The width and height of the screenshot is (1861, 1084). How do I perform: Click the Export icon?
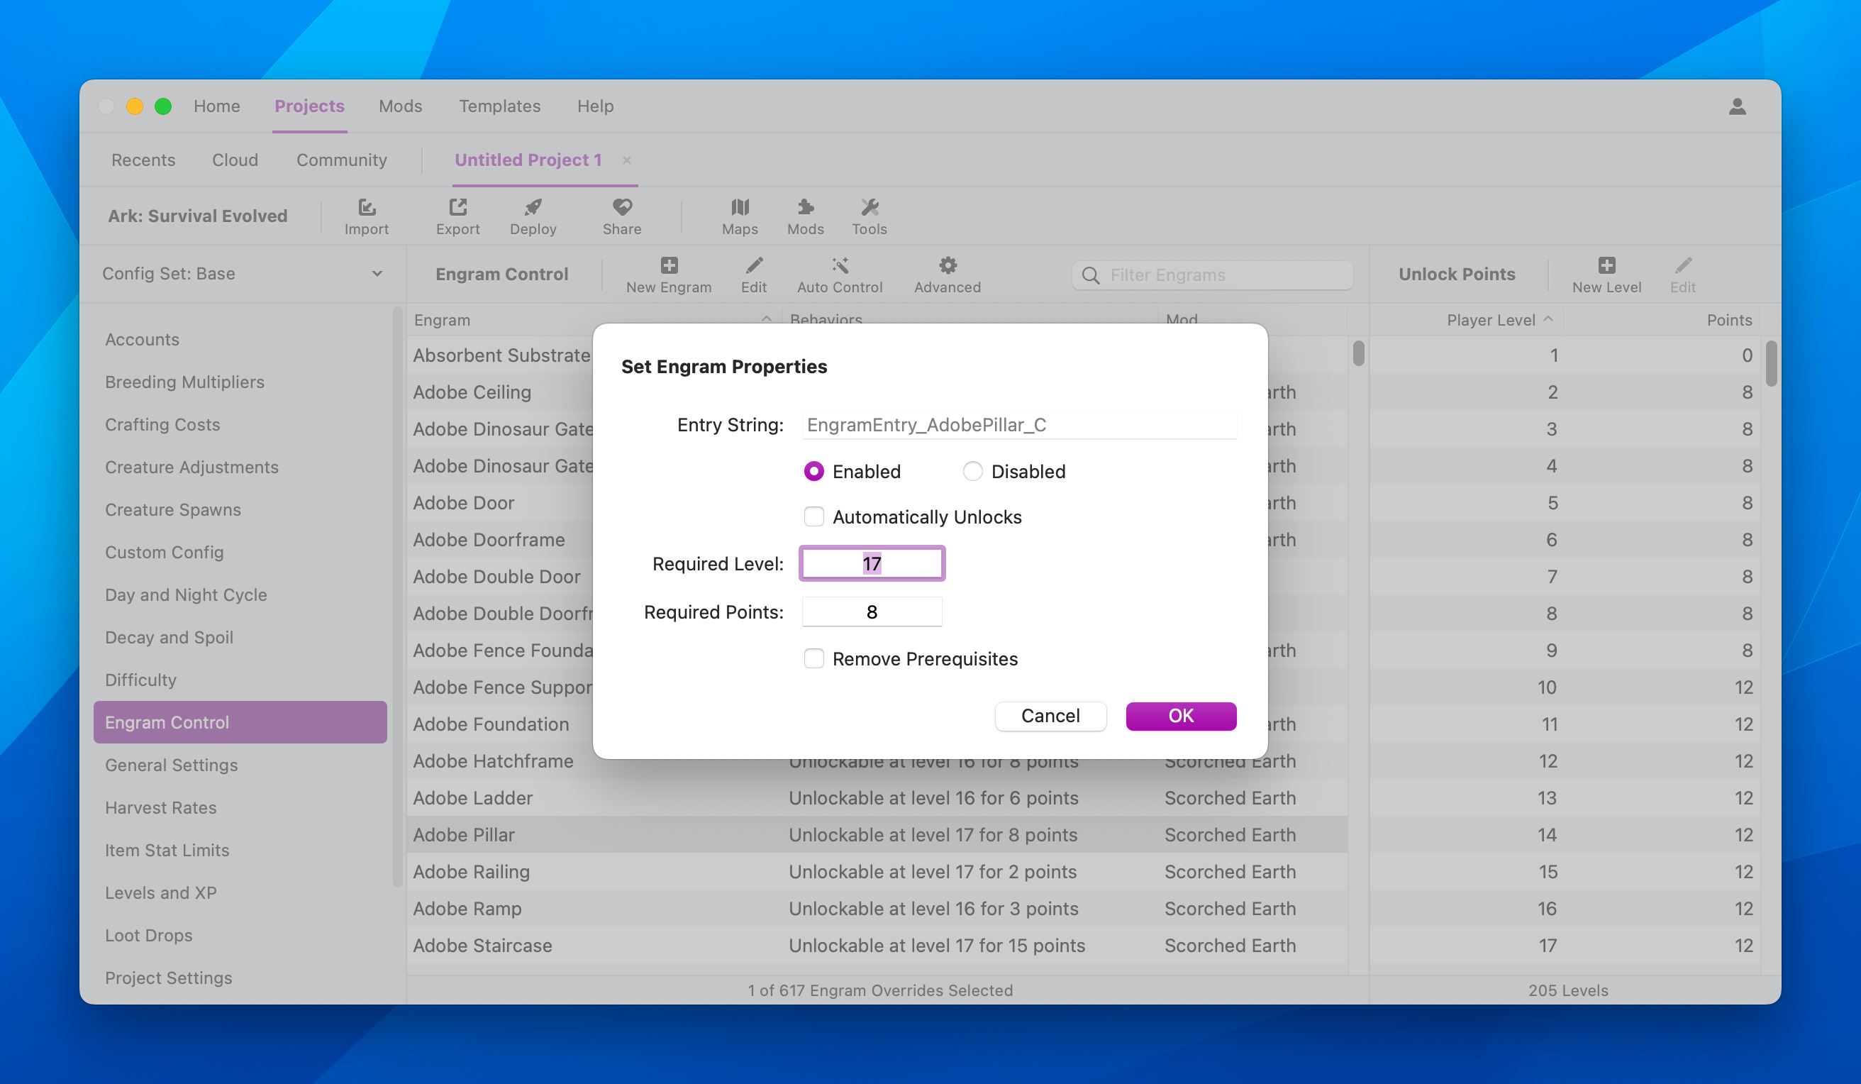click(x=457, y=208)
